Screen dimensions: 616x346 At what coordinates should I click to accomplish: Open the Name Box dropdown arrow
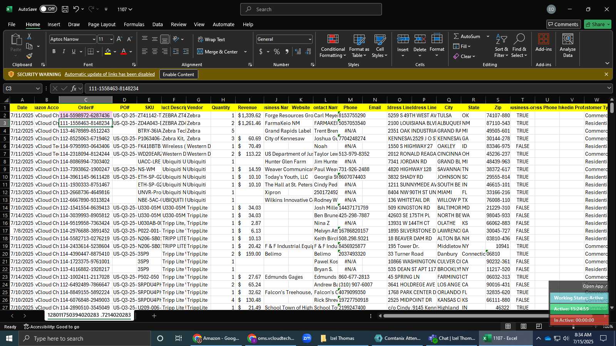tap(38, 88)
